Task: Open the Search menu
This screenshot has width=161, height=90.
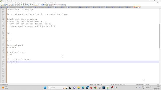Action: coord(9,3)
